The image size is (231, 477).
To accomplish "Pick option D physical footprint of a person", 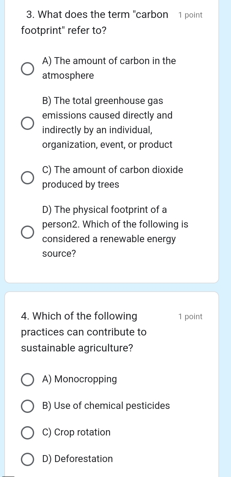I will 28,232.
